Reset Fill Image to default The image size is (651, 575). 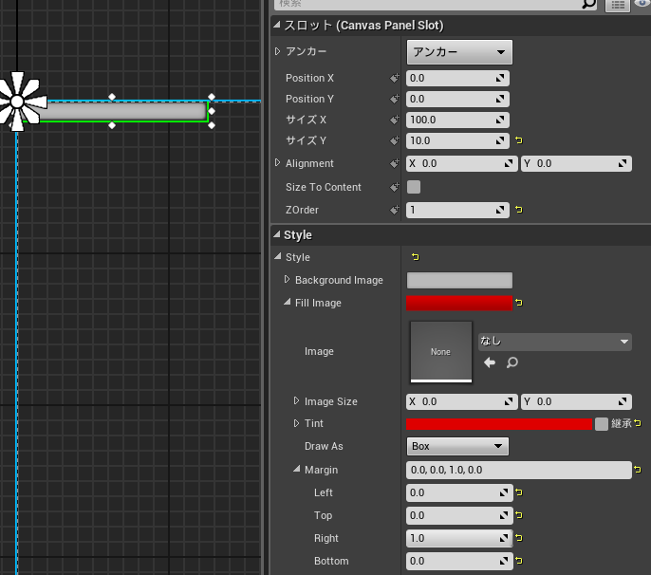[518, 303]
